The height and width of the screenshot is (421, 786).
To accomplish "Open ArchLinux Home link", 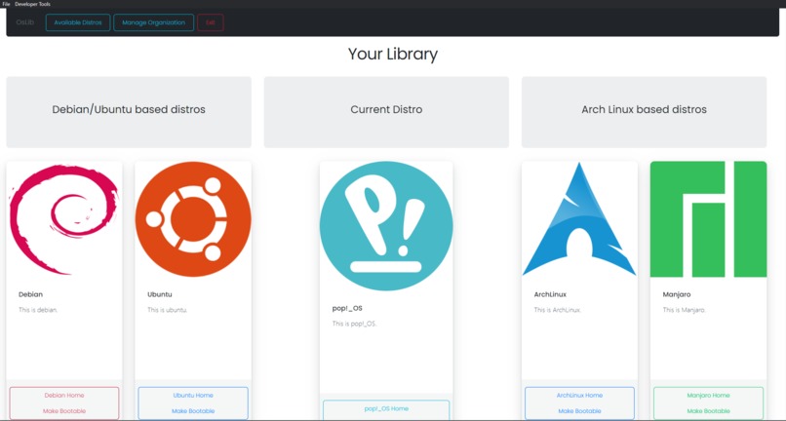I will (x=579, y=396).
